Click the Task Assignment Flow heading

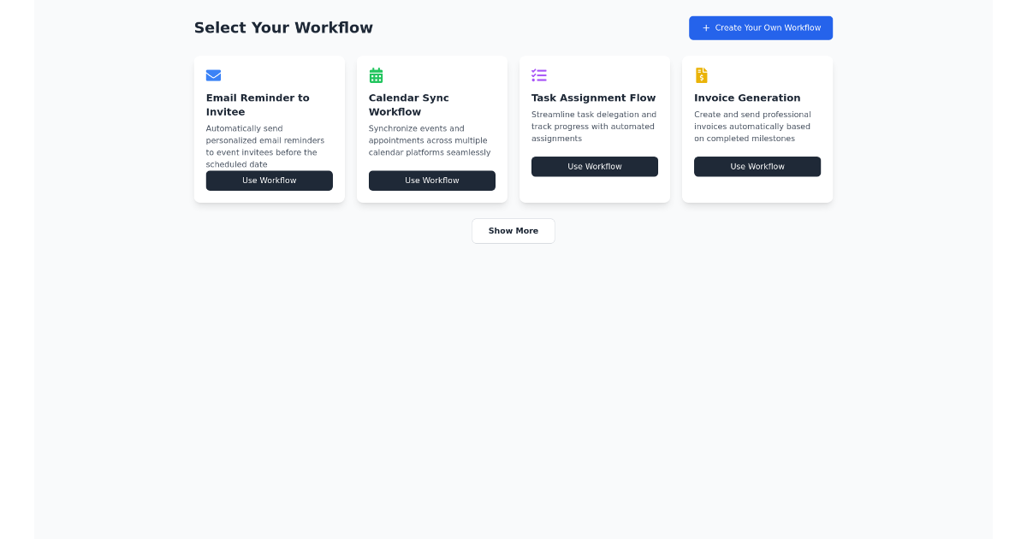[x=592, y=98]
